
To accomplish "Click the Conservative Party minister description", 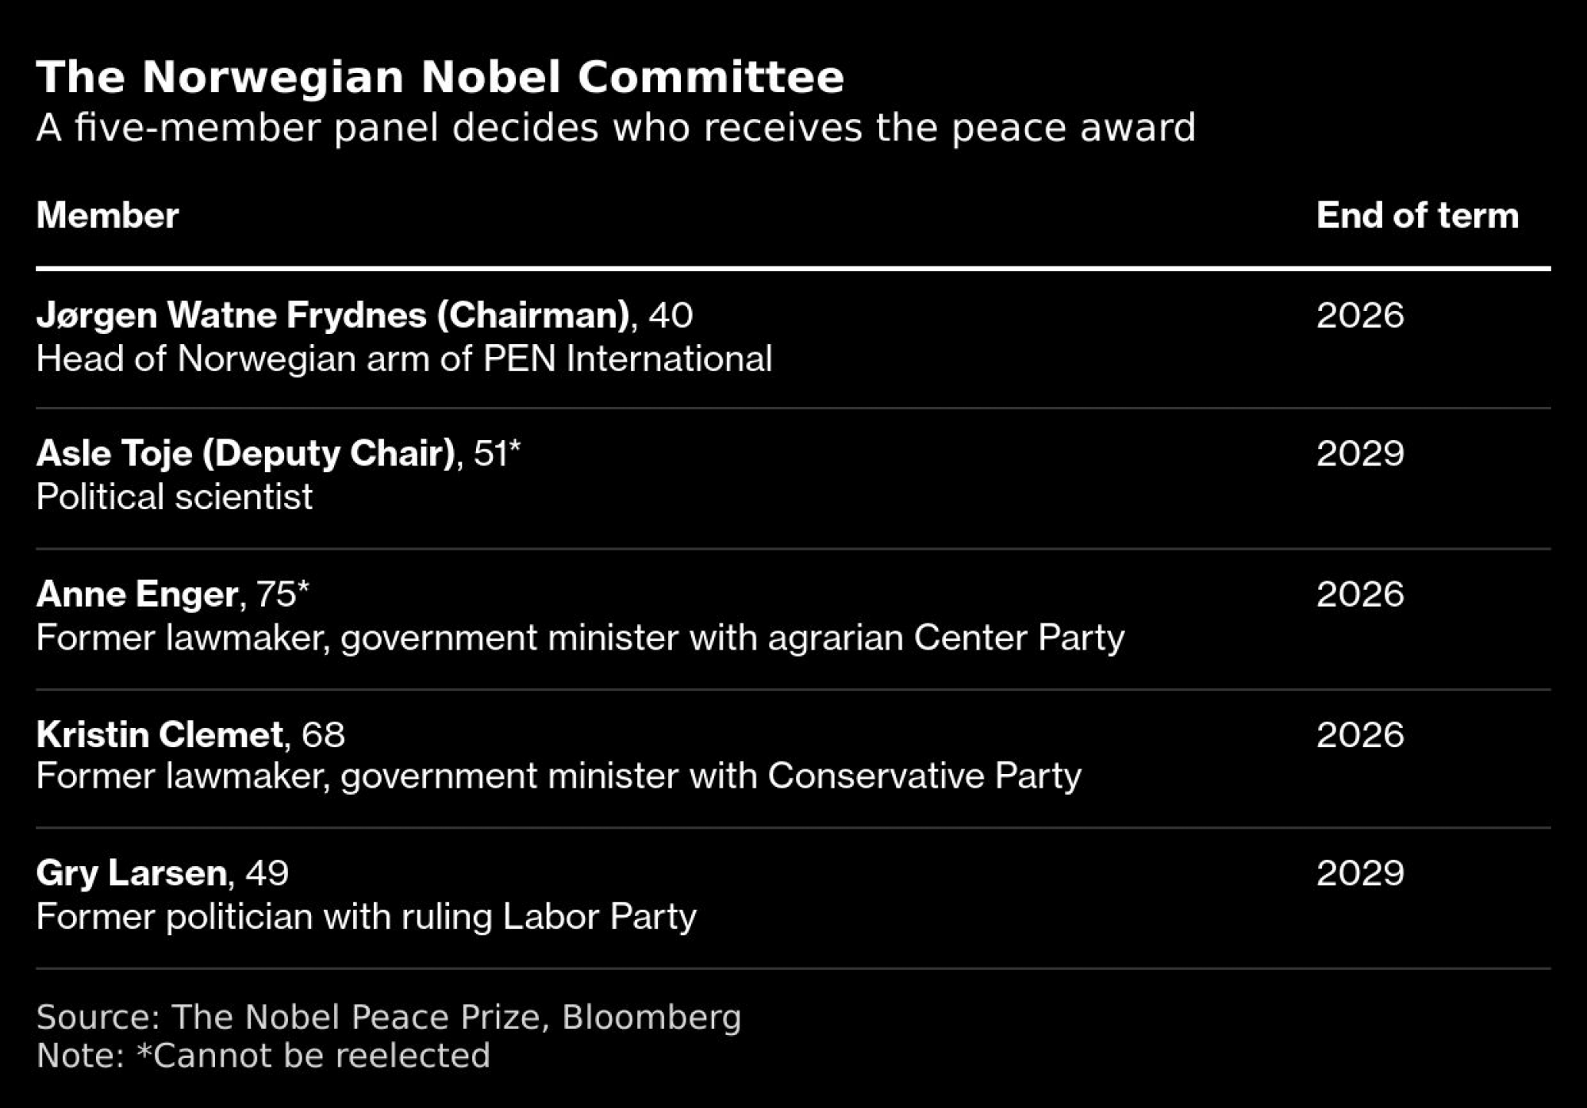I will tap(559, 776).
